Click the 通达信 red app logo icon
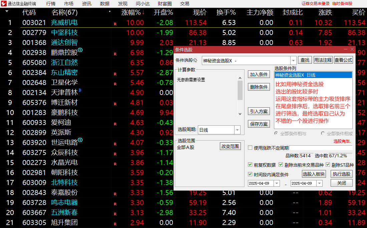This screenshot has height=228, width=367. 4,4
